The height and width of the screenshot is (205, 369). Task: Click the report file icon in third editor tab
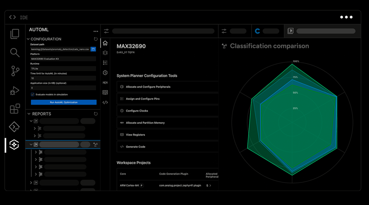point(291,31)
